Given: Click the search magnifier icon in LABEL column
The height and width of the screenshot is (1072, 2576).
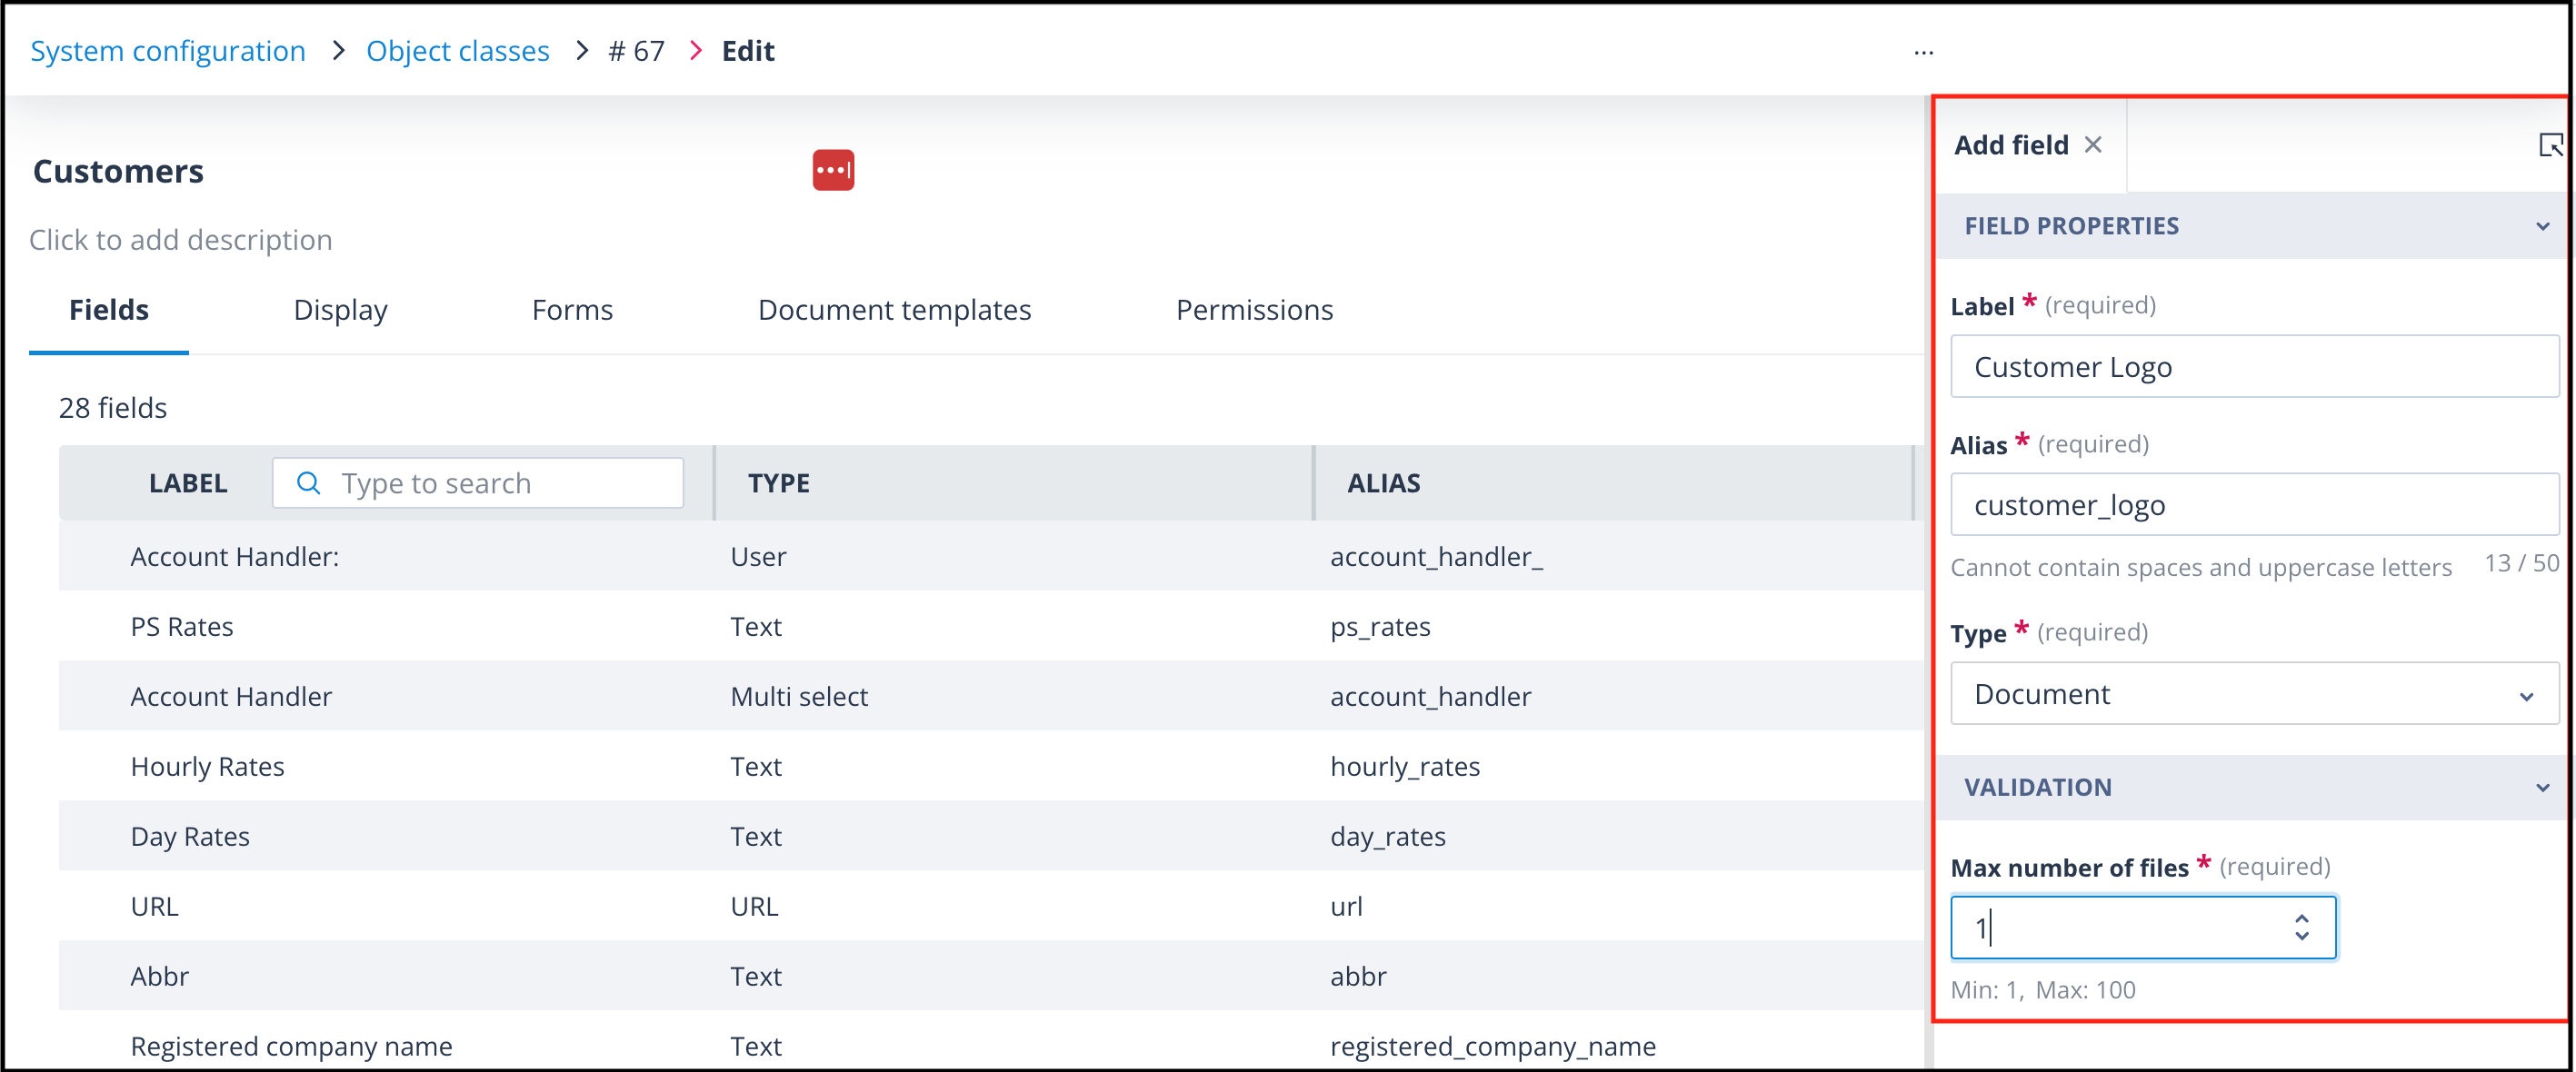Looking at the screenshot, I should pos(309,483).
